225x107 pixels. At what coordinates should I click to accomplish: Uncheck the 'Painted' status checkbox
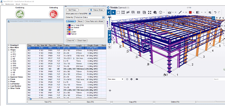[68, 34]
